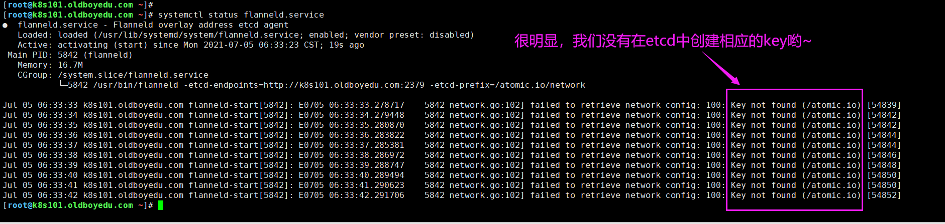Click the Memory value 16.7M

(x=70, y=65)
